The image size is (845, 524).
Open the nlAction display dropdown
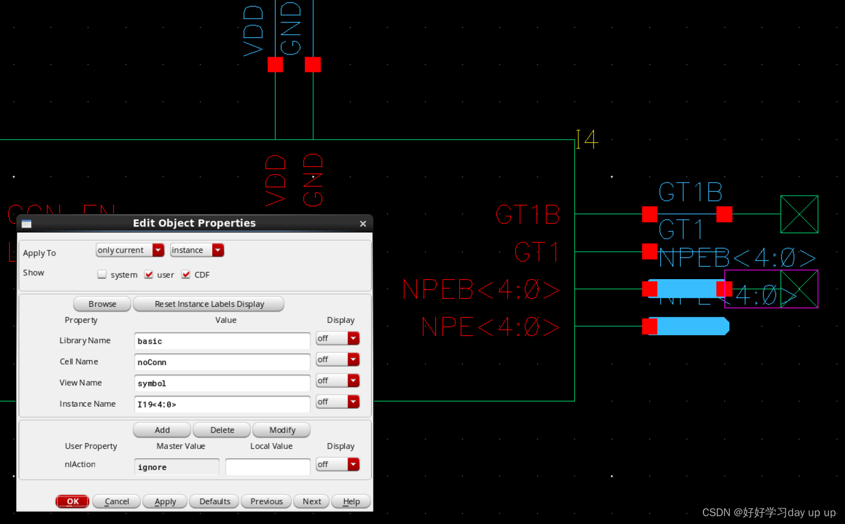[353, 464]
